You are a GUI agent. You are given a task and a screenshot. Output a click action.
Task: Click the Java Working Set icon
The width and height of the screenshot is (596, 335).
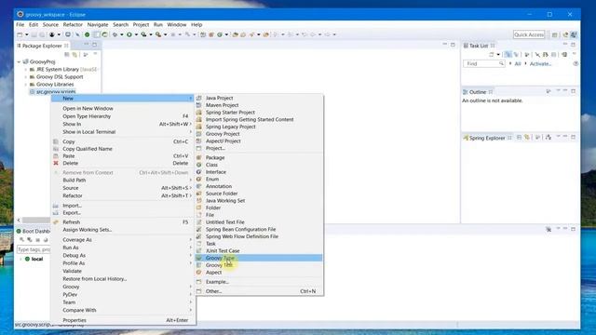click(x=198, y=201)
